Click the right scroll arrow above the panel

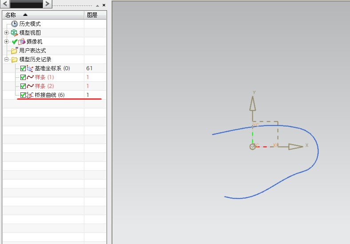pyautogui.click(x=48, y=4)
